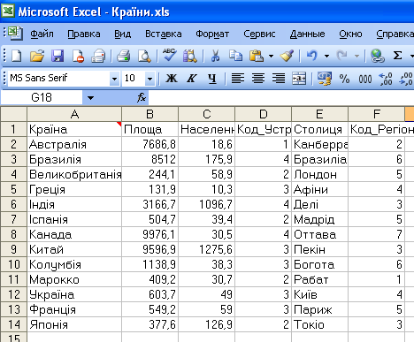
Task: Paste clipboard contents icon
Action: click(x=257, y=56)
